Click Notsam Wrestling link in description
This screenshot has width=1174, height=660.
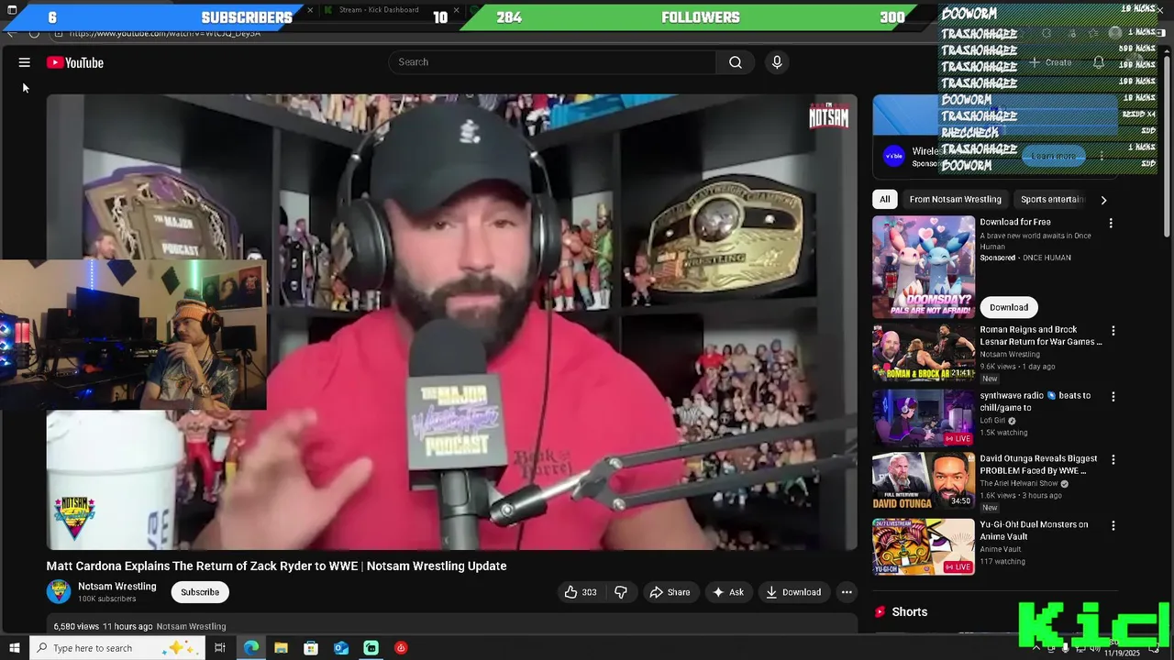(x=191, y=627)
